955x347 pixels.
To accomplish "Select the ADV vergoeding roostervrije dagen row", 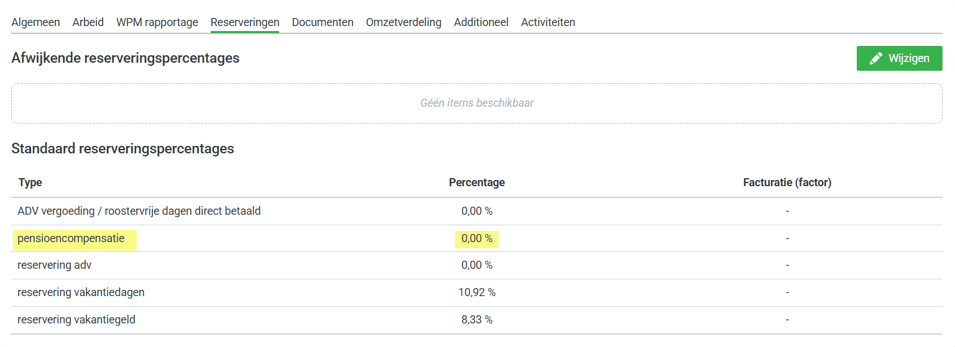I will pyautogui.click(x=139, y=211).
